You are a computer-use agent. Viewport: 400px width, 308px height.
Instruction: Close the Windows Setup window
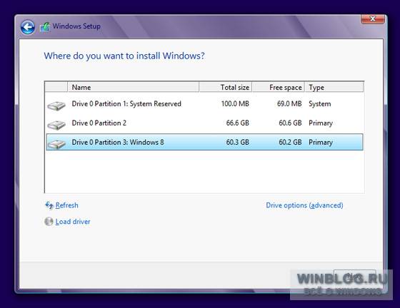[373, 19]
